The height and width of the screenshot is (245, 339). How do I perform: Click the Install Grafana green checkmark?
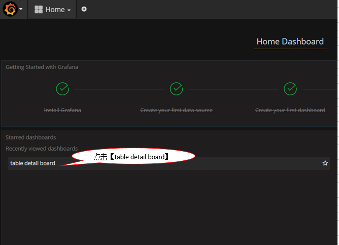pos(62,89)
